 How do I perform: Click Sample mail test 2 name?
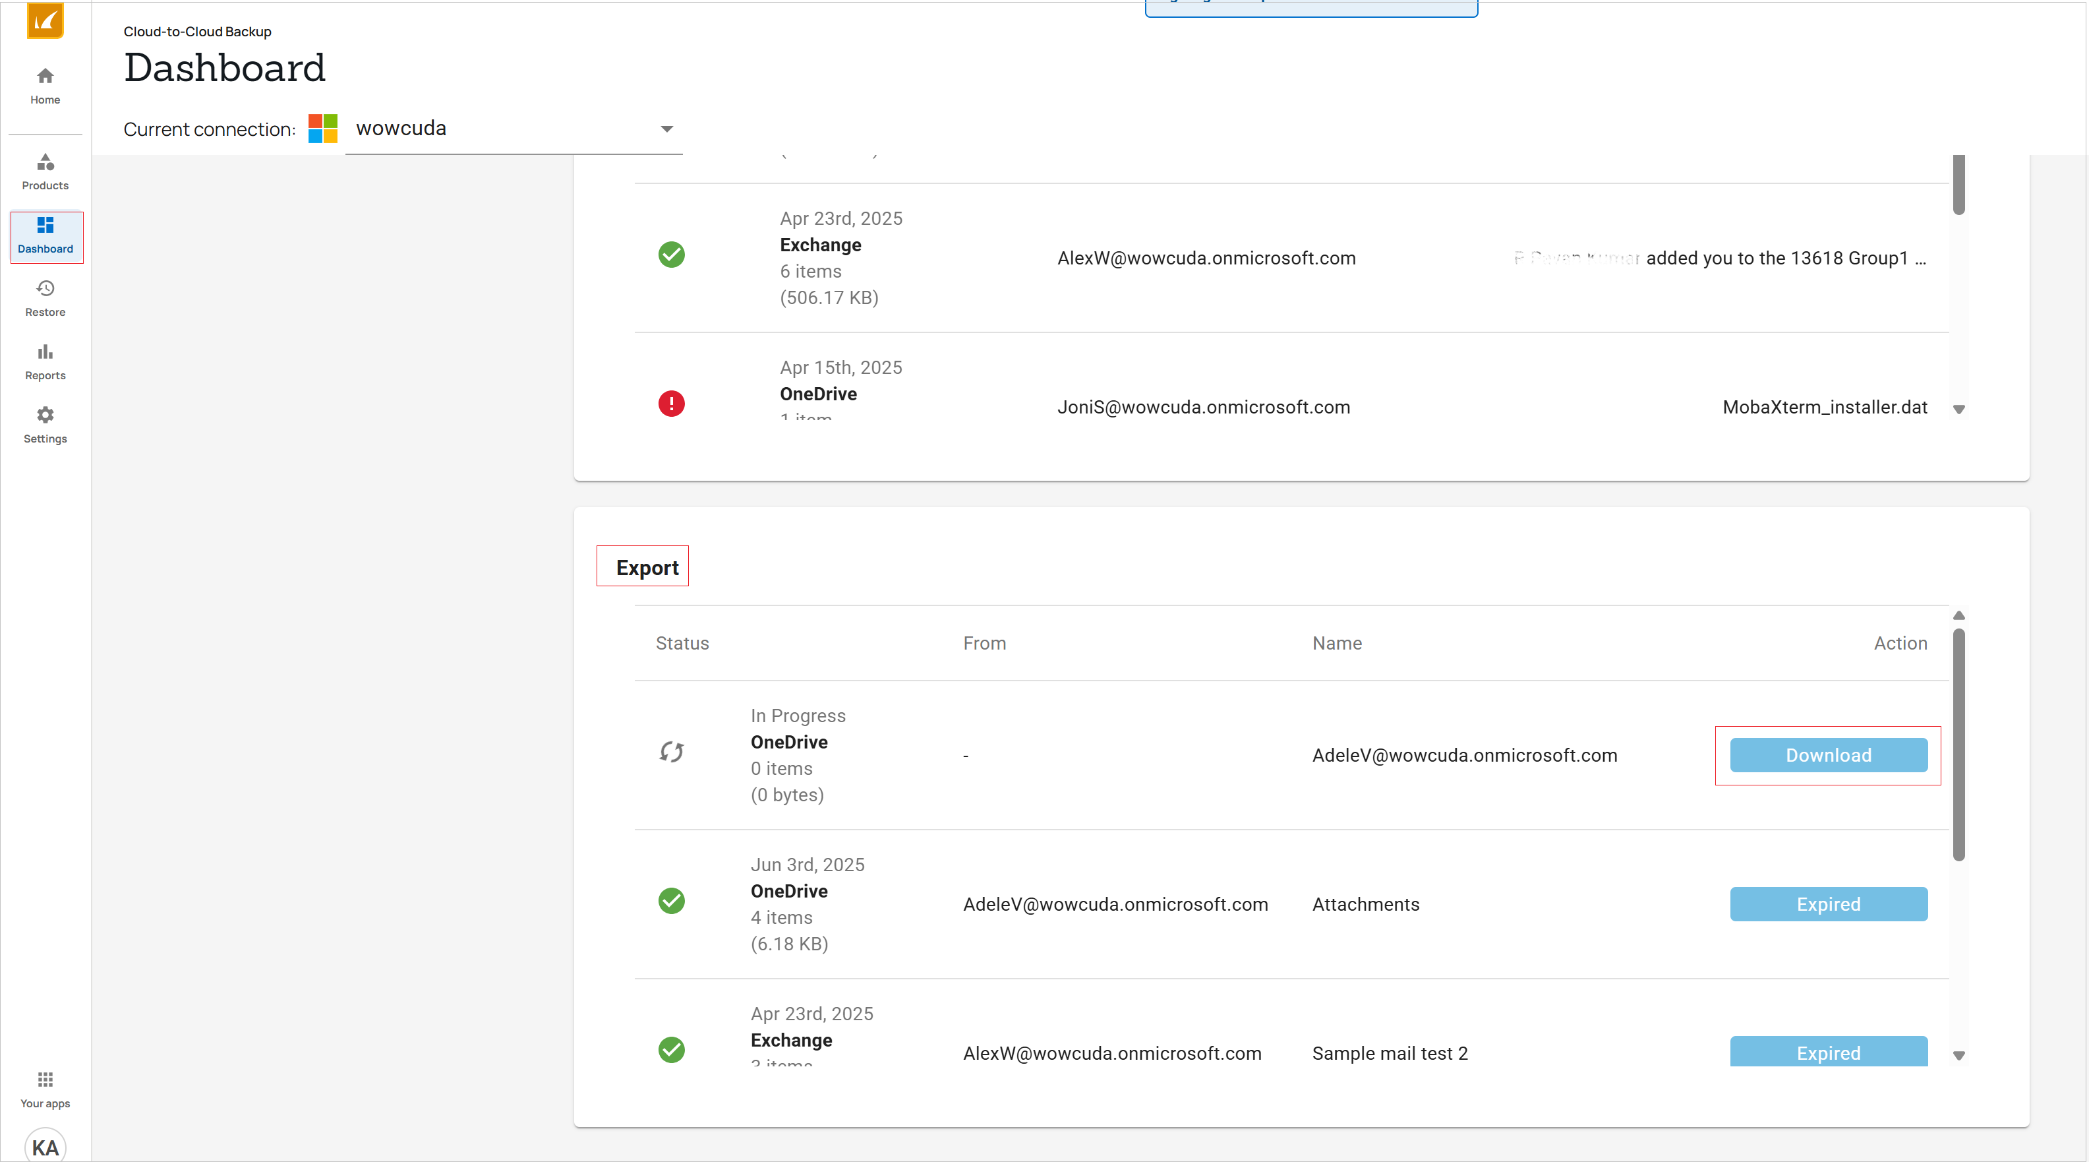1390,1053
